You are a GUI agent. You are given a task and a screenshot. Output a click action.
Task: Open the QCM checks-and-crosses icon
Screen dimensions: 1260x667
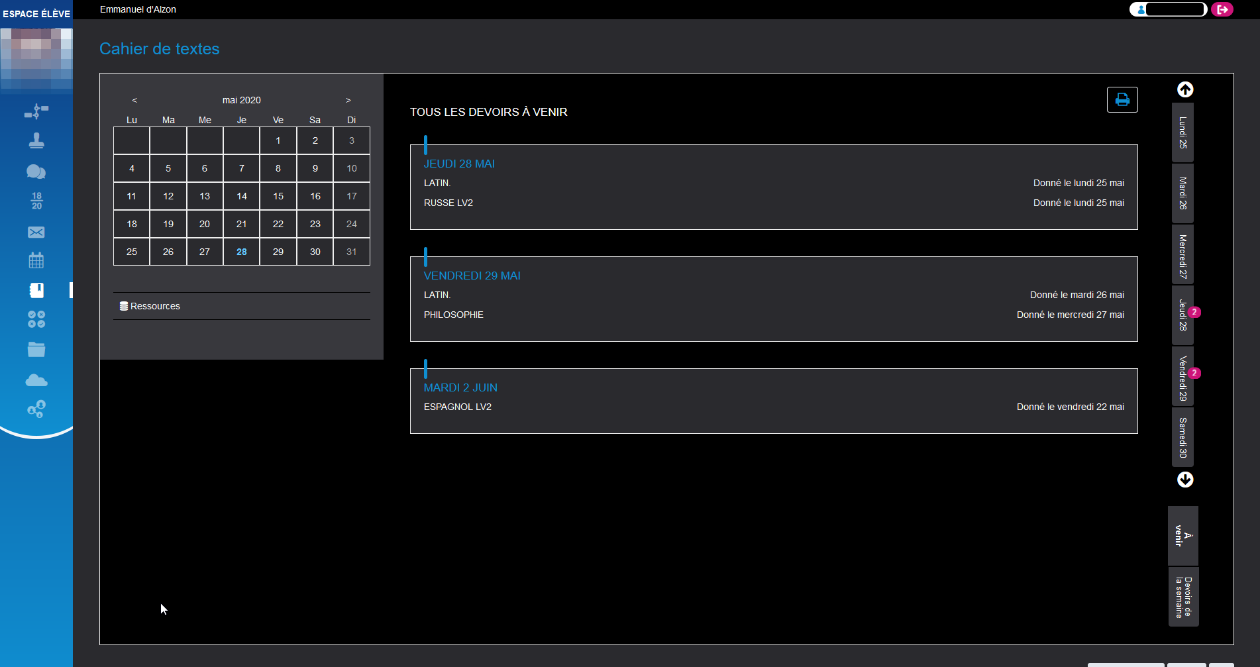coord(36,319)
